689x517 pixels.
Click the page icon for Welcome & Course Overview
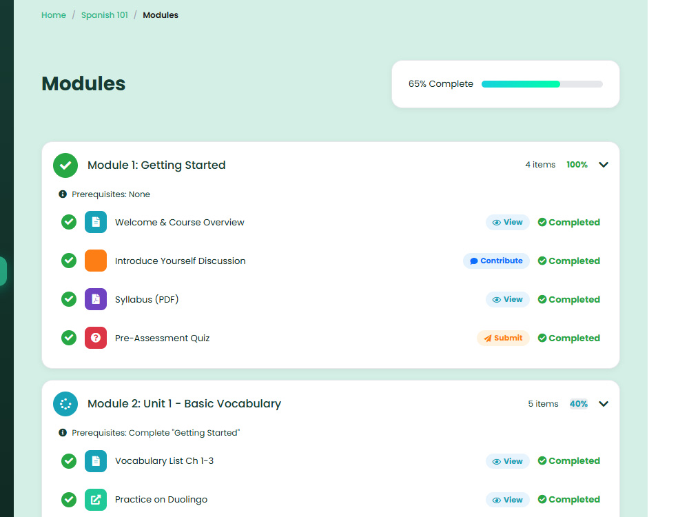point(96,222)
